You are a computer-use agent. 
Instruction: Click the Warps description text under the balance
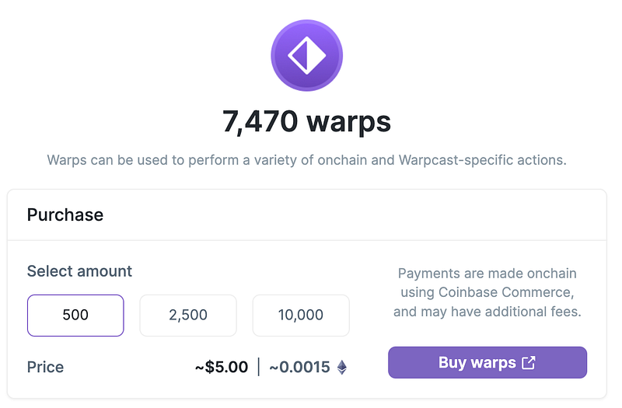306,160
